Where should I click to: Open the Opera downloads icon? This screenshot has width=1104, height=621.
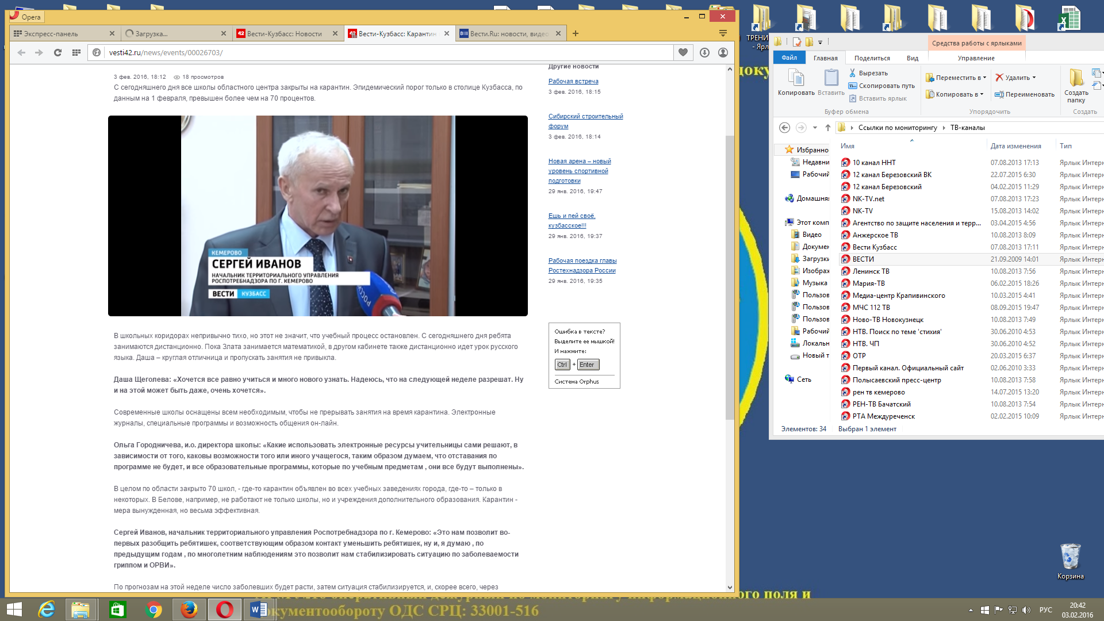(704, 52)
